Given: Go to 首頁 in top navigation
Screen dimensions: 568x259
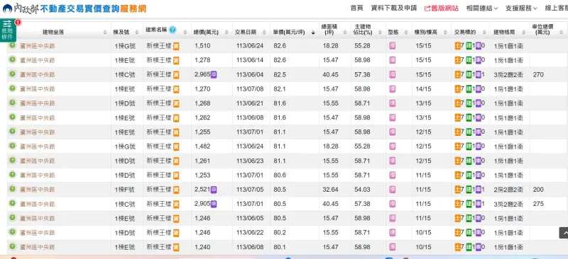Looking at the screenshot, I should (356, 8).
